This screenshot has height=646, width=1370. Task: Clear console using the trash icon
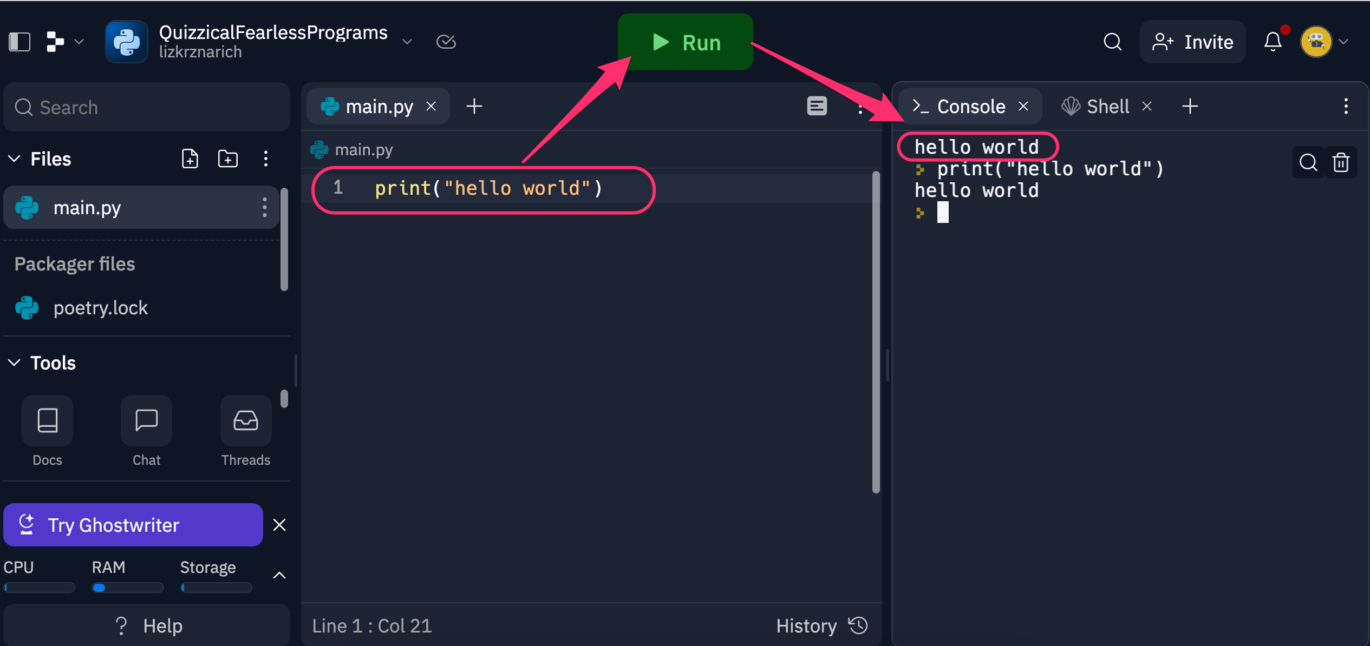[1341, 162]
